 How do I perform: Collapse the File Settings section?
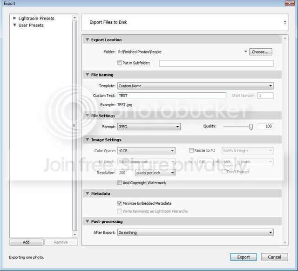point(88,116)
